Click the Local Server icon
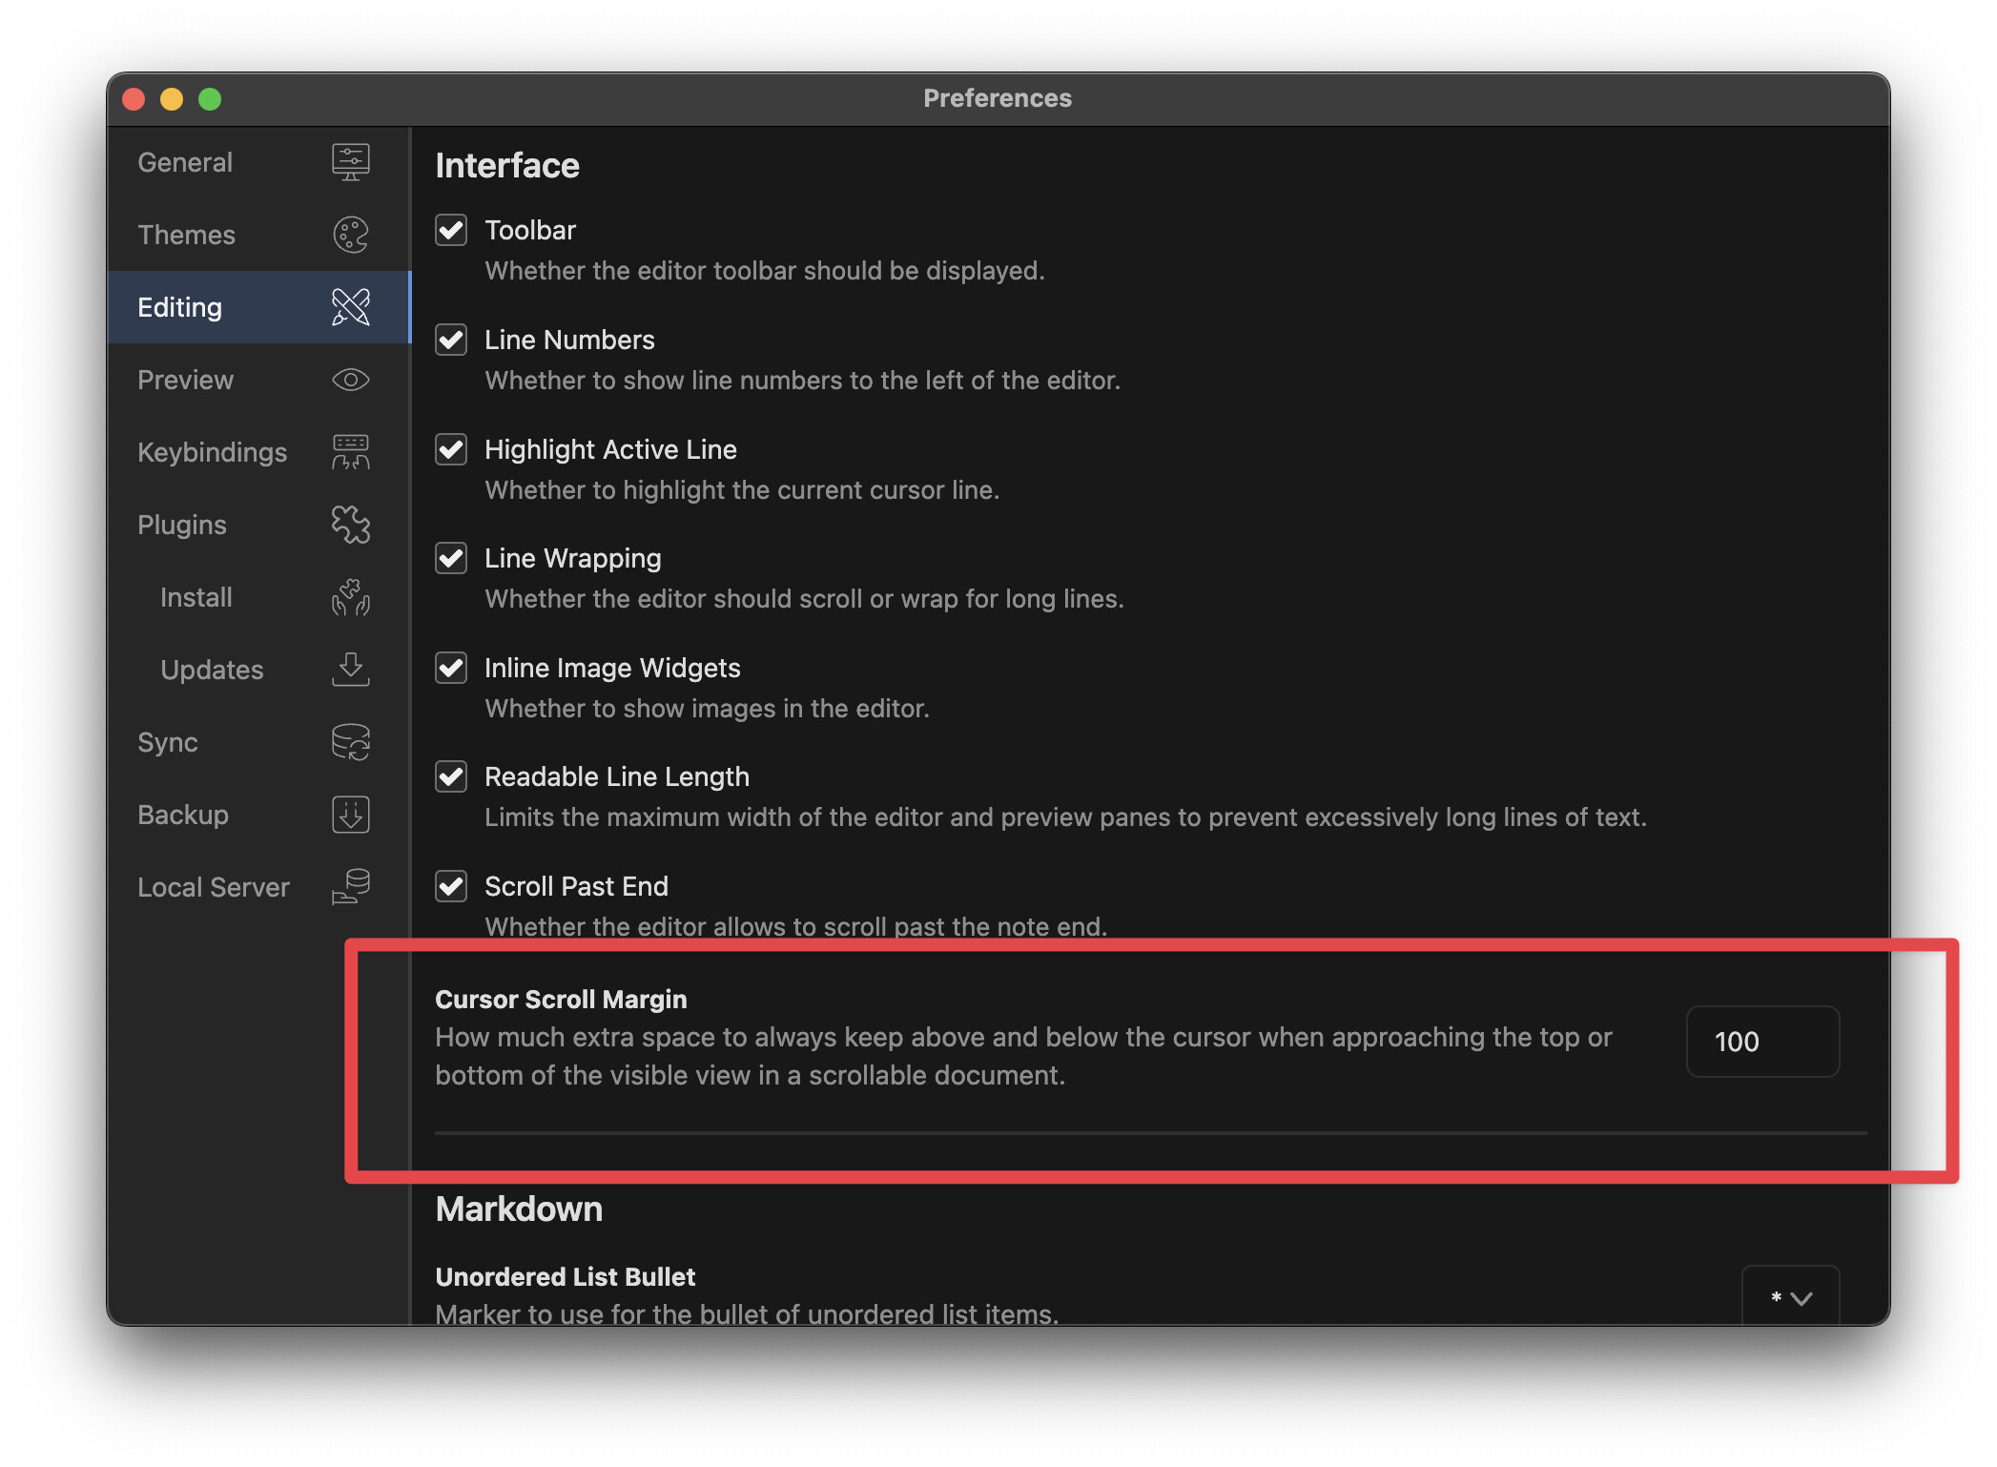This screenshot has width=1997, height=1467. pyautogui.click(x=350, y=887)
